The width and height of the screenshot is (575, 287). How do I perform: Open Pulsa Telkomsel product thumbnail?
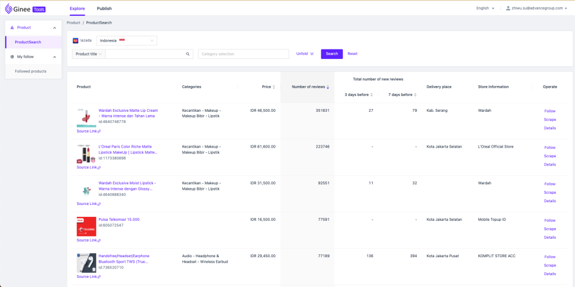pyautogui.click(x=86, y=226)
